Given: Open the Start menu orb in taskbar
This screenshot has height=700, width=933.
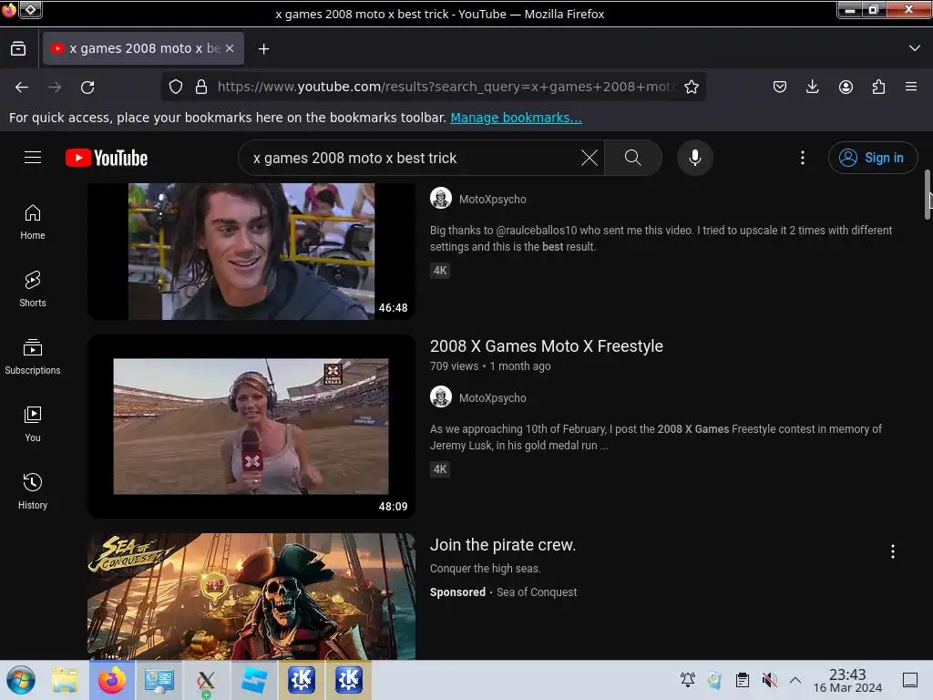Looking at the screenshot, I should point(22,680).
